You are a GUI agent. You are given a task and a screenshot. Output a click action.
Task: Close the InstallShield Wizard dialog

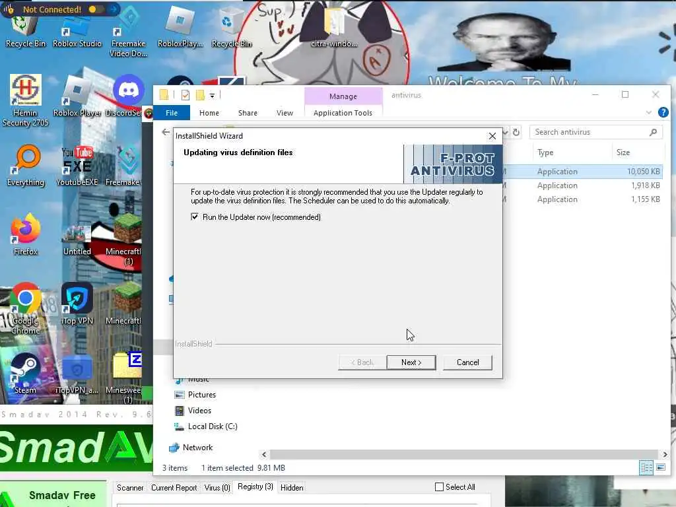[x=492, y=136]
